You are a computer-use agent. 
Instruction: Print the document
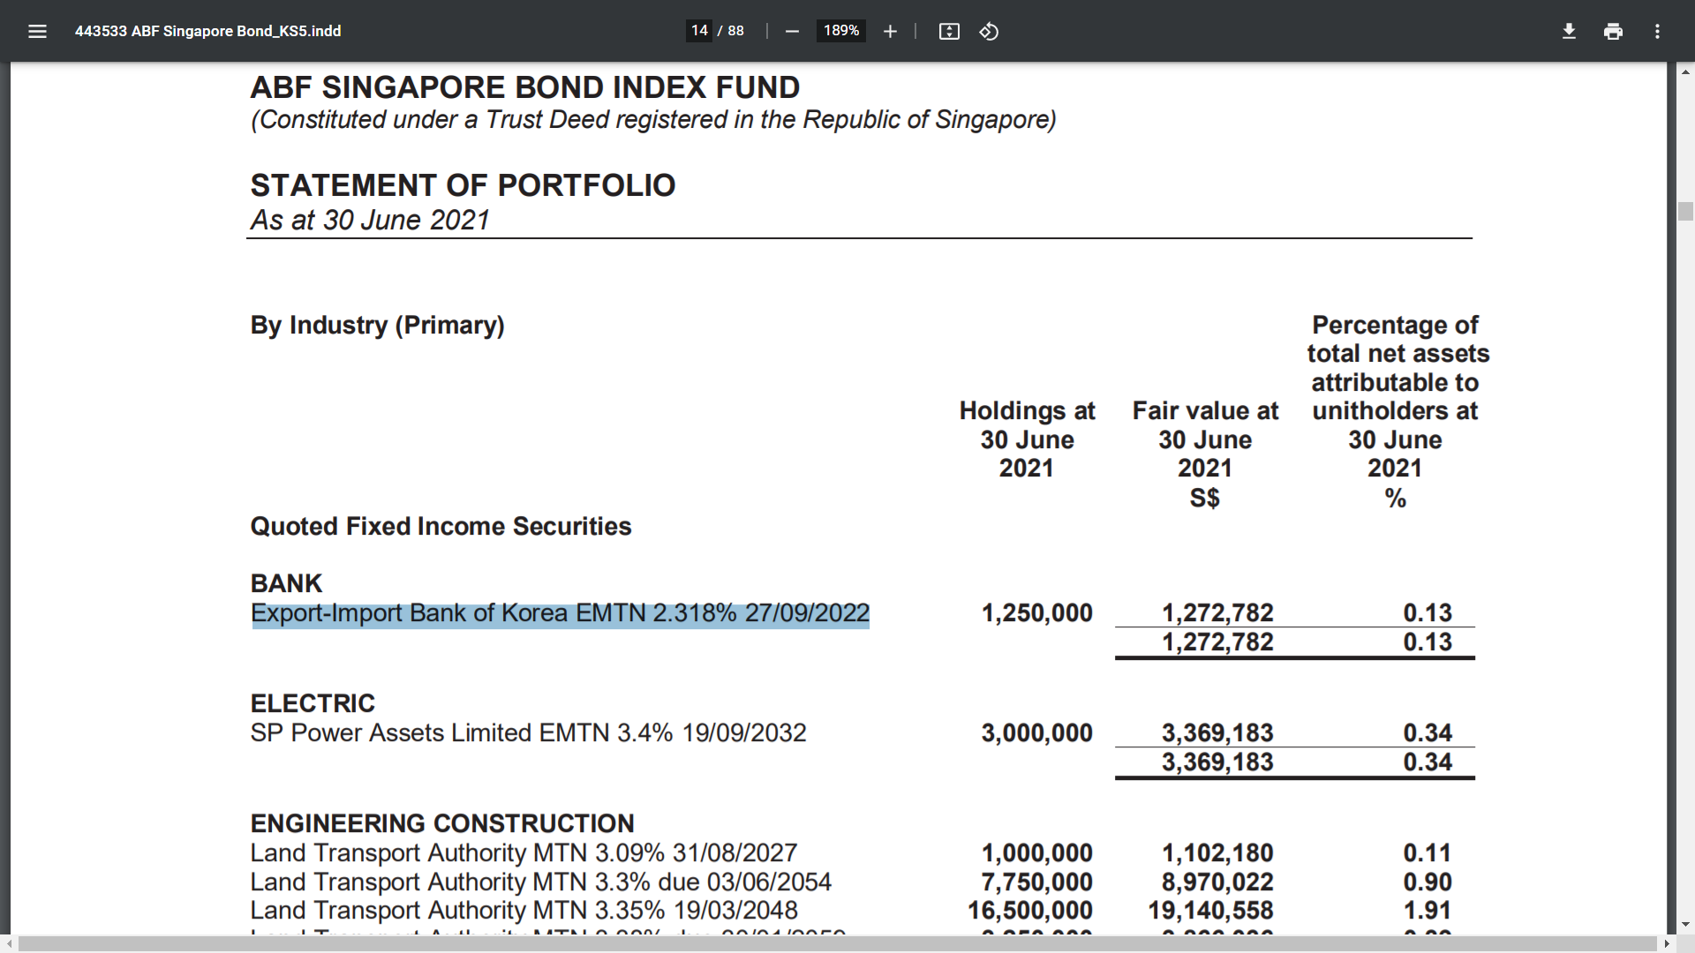[x=1613, y=32]
